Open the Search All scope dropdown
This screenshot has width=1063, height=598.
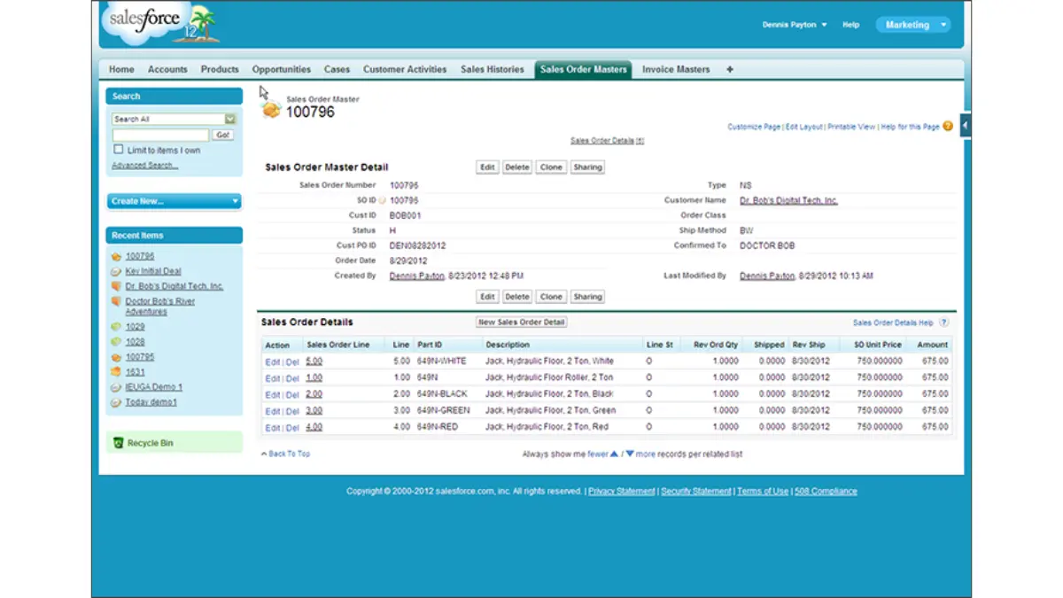coord(229,117)
